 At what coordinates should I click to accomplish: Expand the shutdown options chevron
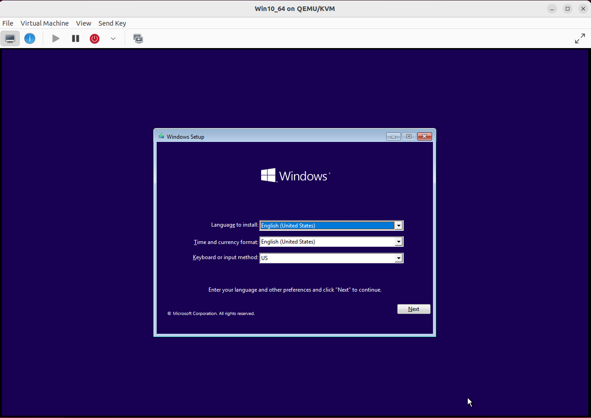tap(113, 38)
